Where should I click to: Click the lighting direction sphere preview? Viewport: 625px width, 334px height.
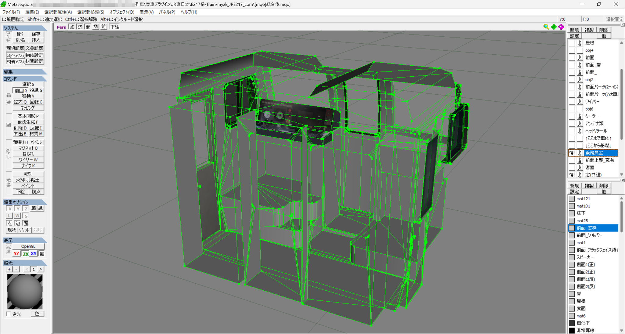point(25,292)
